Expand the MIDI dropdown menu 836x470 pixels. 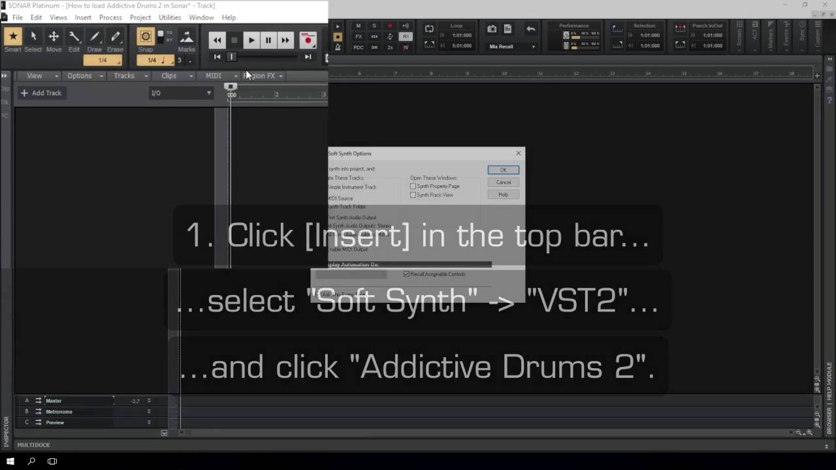coord(219,76)
